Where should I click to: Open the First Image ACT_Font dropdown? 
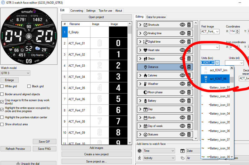pyautogui.click(x=210, y=31)
